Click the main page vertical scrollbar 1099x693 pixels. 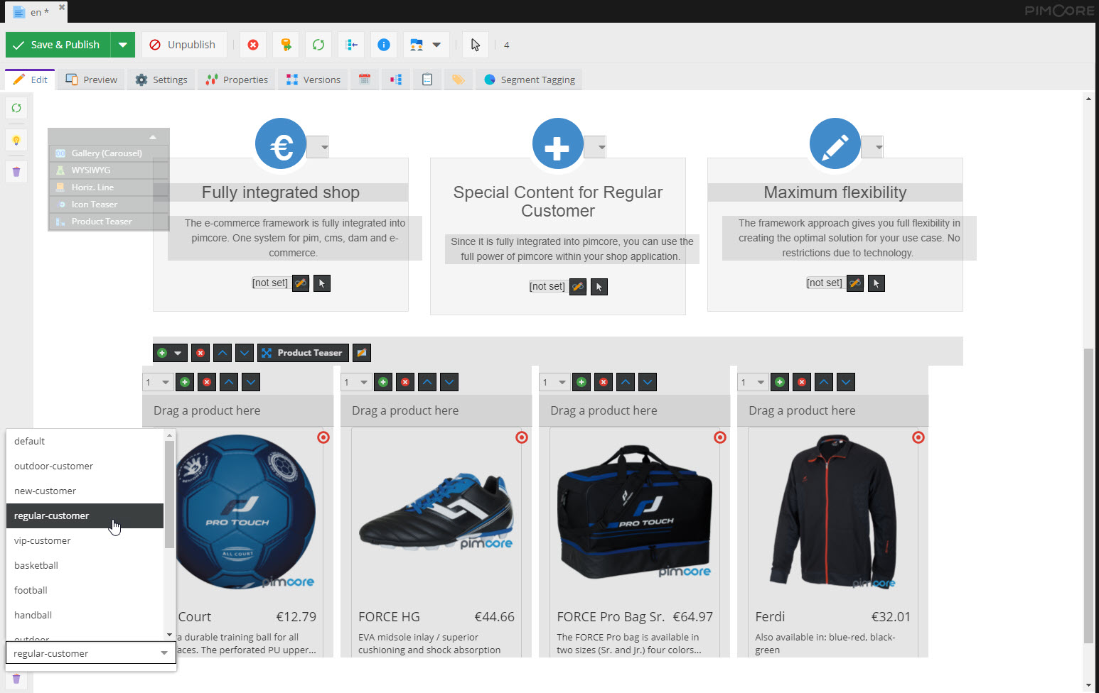point(1088,496)
